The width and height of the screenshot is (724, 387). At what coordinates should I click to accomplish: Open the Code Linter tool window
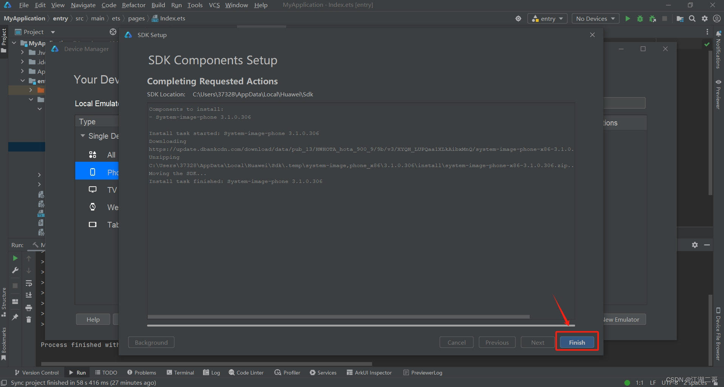(246, 373)
